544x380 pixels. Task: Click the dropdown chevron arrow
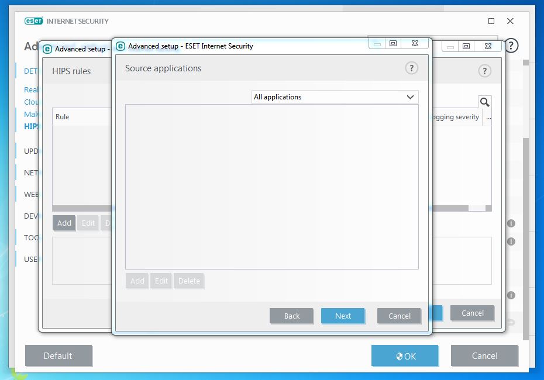410,97
